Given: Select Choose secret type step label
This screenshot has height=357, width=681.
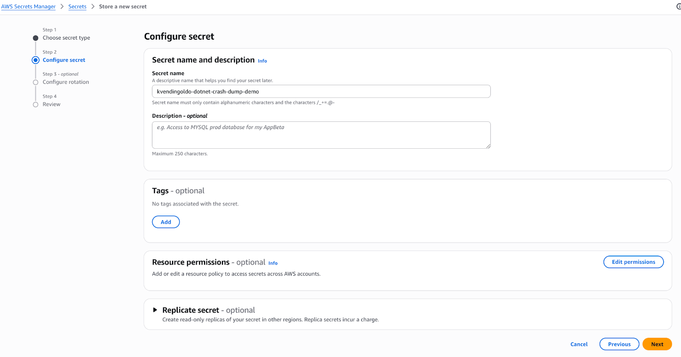Looking at the screenshot, I should 66,38.
